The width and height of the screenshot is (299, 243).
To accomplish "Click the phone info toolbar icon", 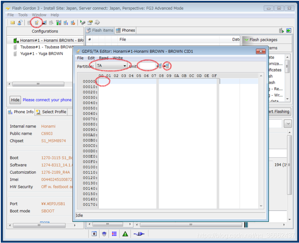I will (66, 23).
